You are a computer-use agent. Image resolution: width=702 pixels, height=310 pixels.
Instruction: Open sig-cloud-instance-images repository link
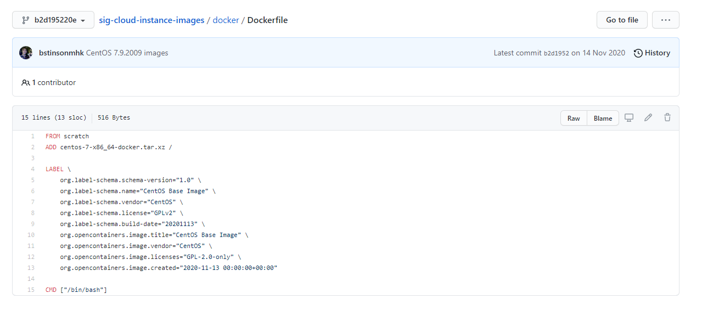click(151, 20)
